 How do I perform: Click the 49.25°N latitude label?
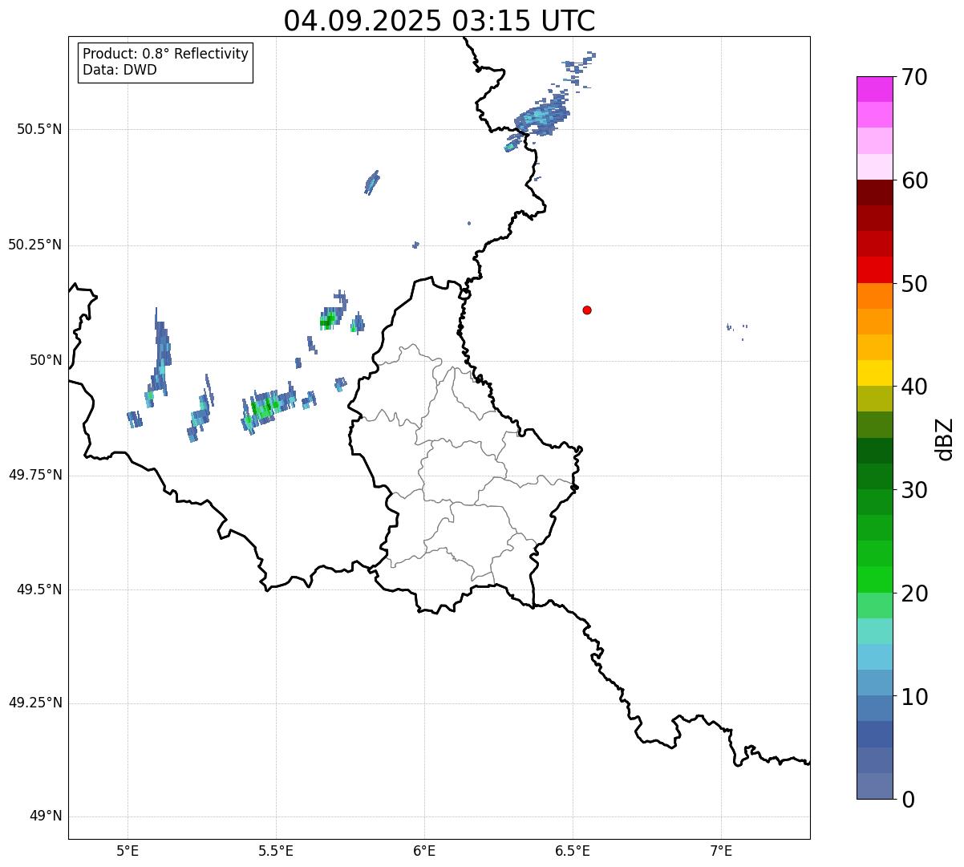click(35, 703)
